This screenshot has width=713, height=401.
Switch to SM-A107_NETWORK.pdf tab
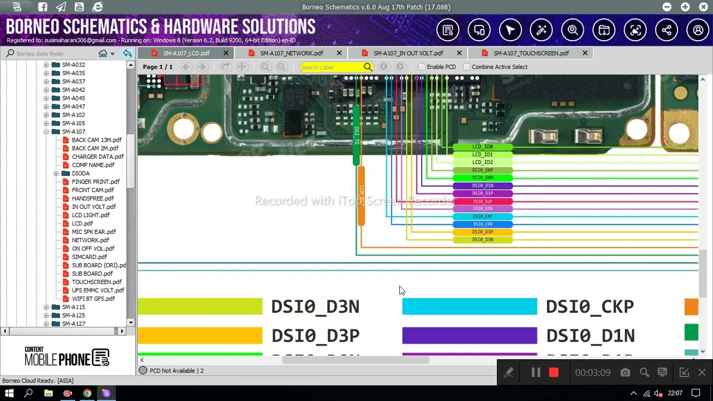point(291,53)
